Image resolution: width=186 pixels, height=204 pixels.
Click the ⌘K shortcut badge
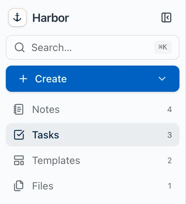[163, 47]
